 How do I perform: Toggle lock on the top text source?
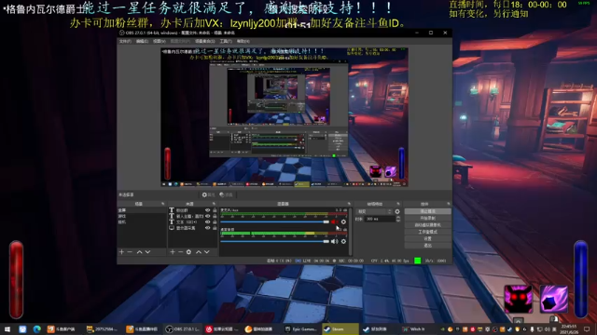tap(215, 210)
